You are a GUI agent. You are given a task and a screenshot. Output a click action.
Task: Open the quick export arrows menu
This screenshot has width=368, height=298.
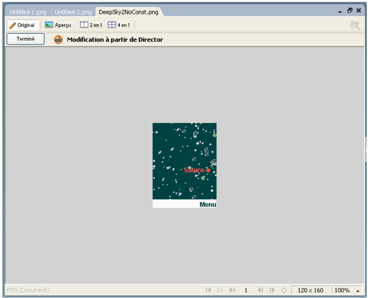point(355,25)
